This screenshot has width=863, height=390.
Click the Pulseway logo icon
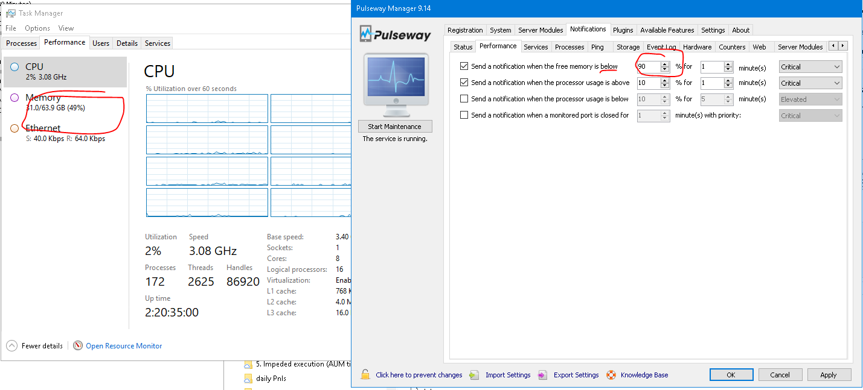point(365,34)
